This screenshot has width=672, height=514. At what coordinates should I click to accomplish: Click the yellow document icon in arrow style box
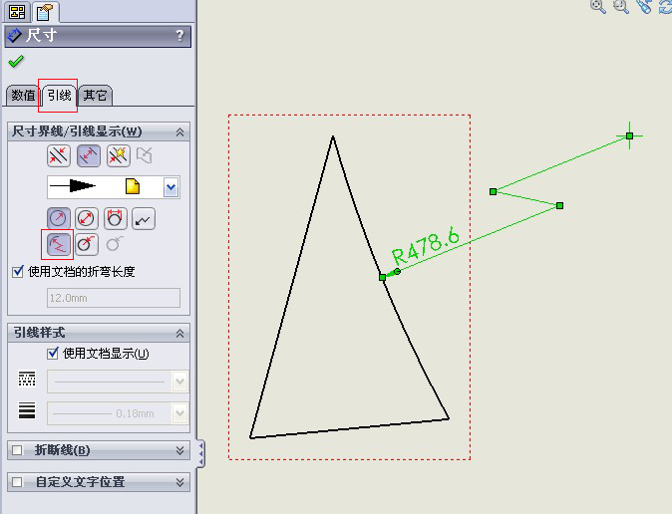[133, 186]
